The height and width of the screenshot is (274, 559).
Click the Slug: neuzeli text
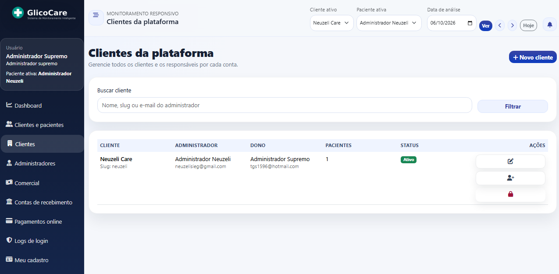pos(114,167)
